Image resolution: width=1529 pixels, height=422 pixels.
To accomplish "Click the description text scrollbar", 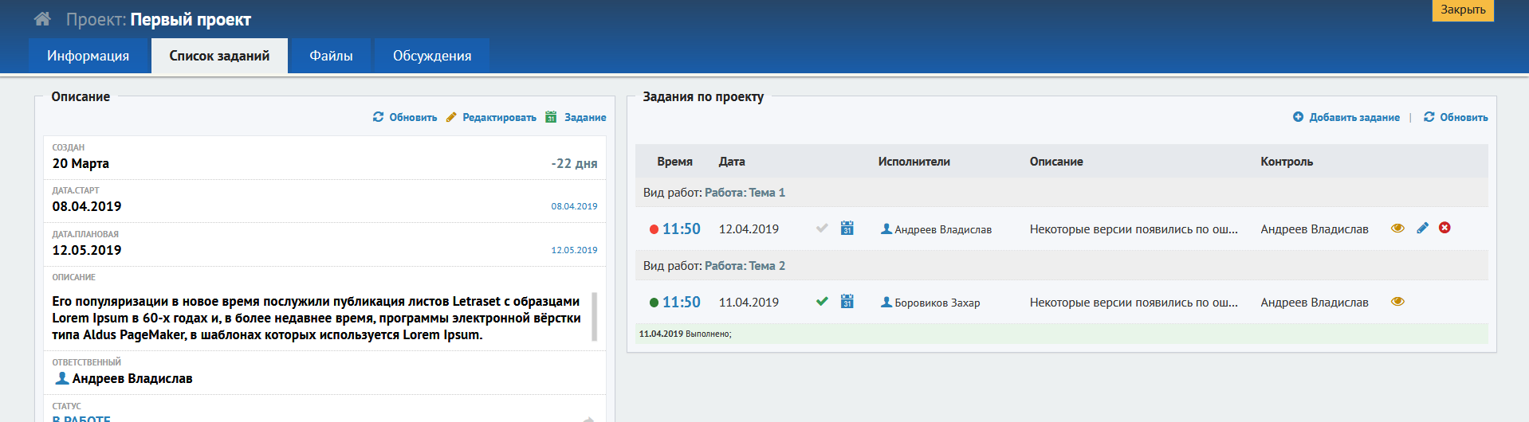I will tap(595, 317).
